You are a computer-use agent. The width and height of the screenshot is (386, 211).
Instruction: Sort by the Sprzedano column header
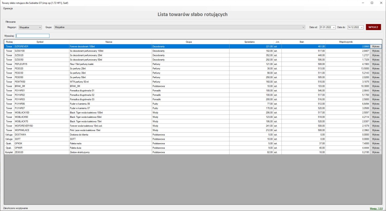[x=249, y=42]
